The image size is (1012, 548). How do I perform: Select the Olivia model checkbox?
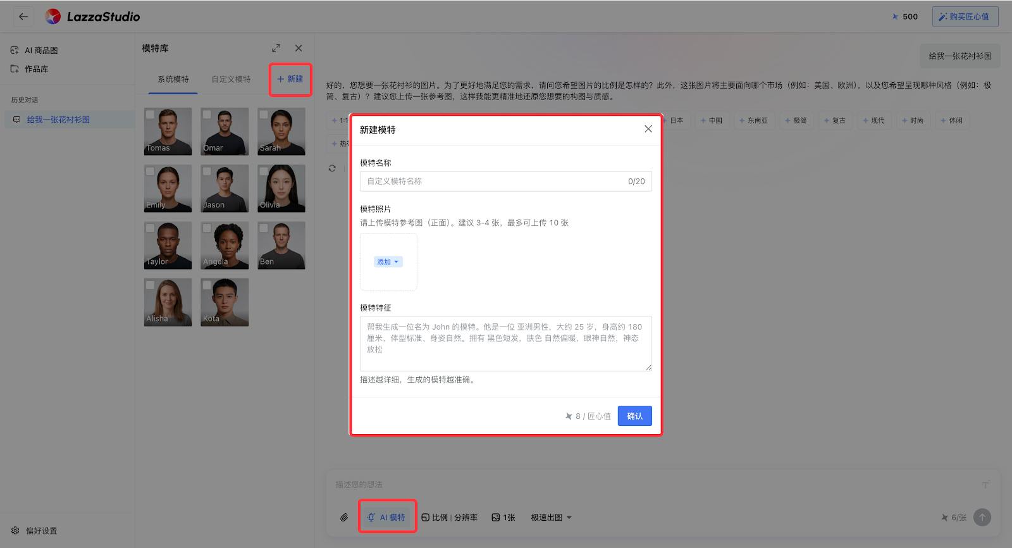(x=264, y=171)
